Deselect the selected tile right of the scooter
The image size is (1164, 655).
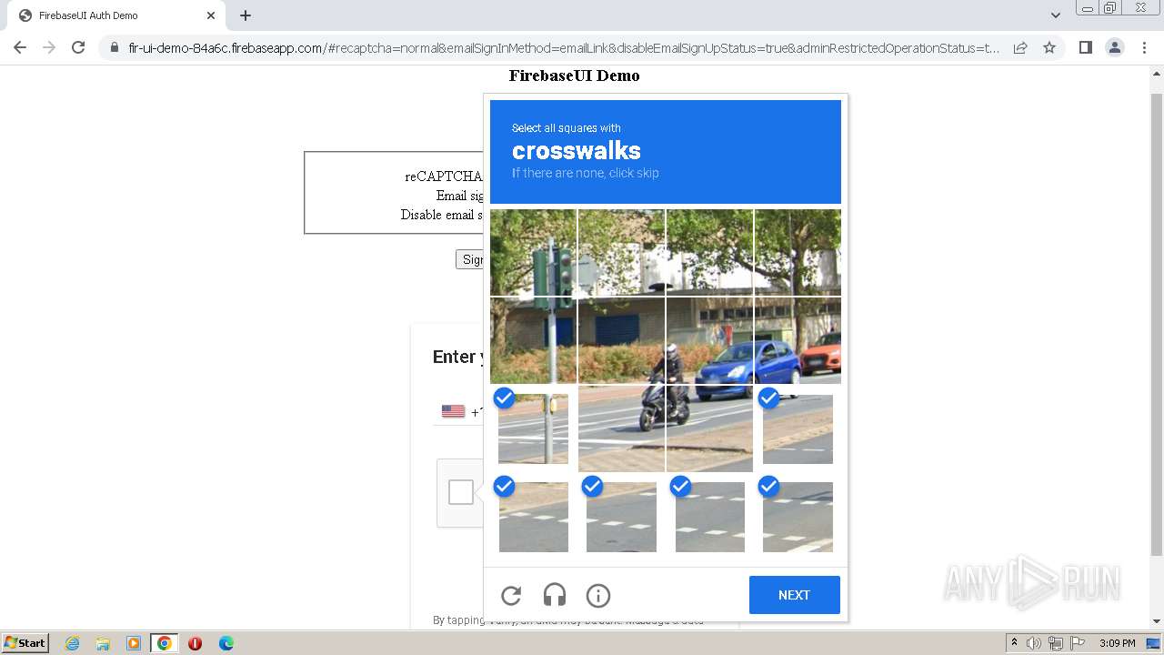click(798, 428)
